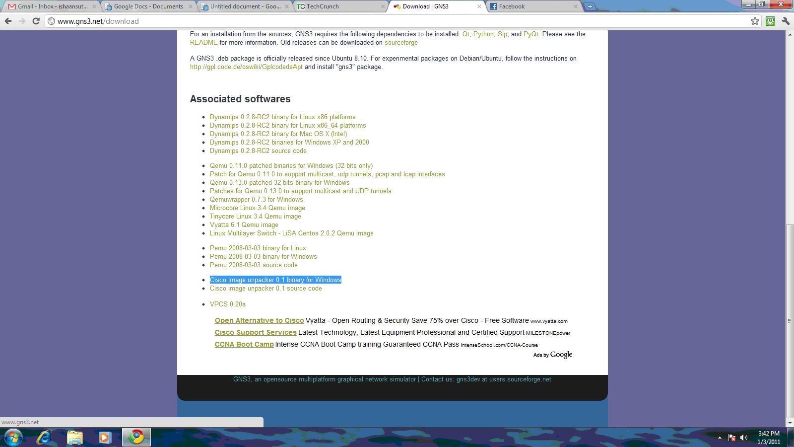The image size is (794, 447).
Task: Open Windows Explorer folder in taskbar
Action: click(74, 437)
